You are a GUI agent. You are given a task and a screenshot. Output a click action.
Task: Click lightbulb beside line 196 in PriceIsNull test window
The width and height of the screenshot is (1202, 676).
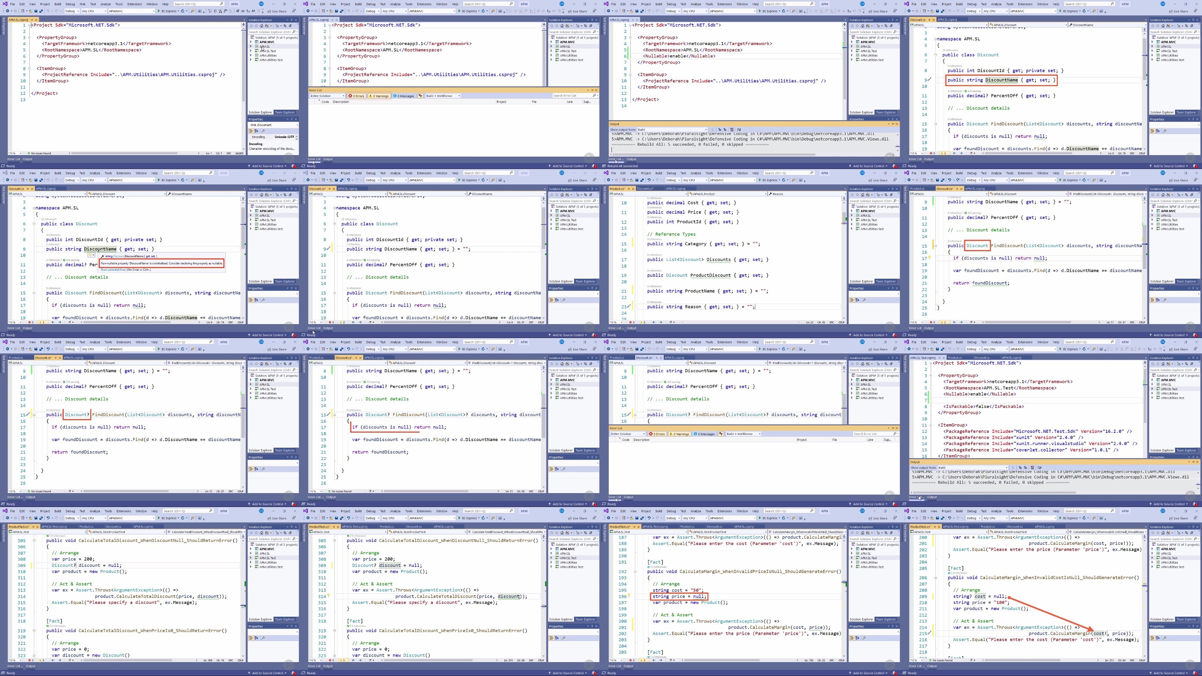[628, 595]
